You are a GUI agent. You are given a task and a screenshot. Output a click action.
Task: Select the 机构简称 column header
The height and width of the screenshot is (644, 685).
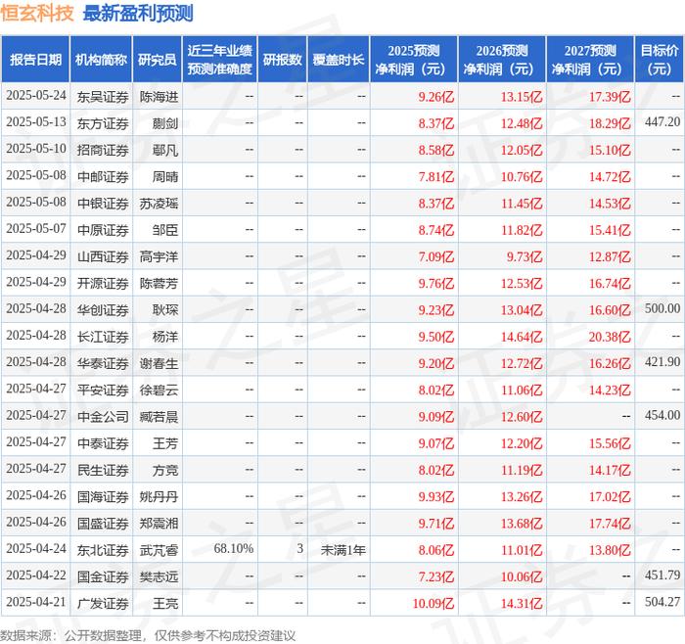click(101, 60)
